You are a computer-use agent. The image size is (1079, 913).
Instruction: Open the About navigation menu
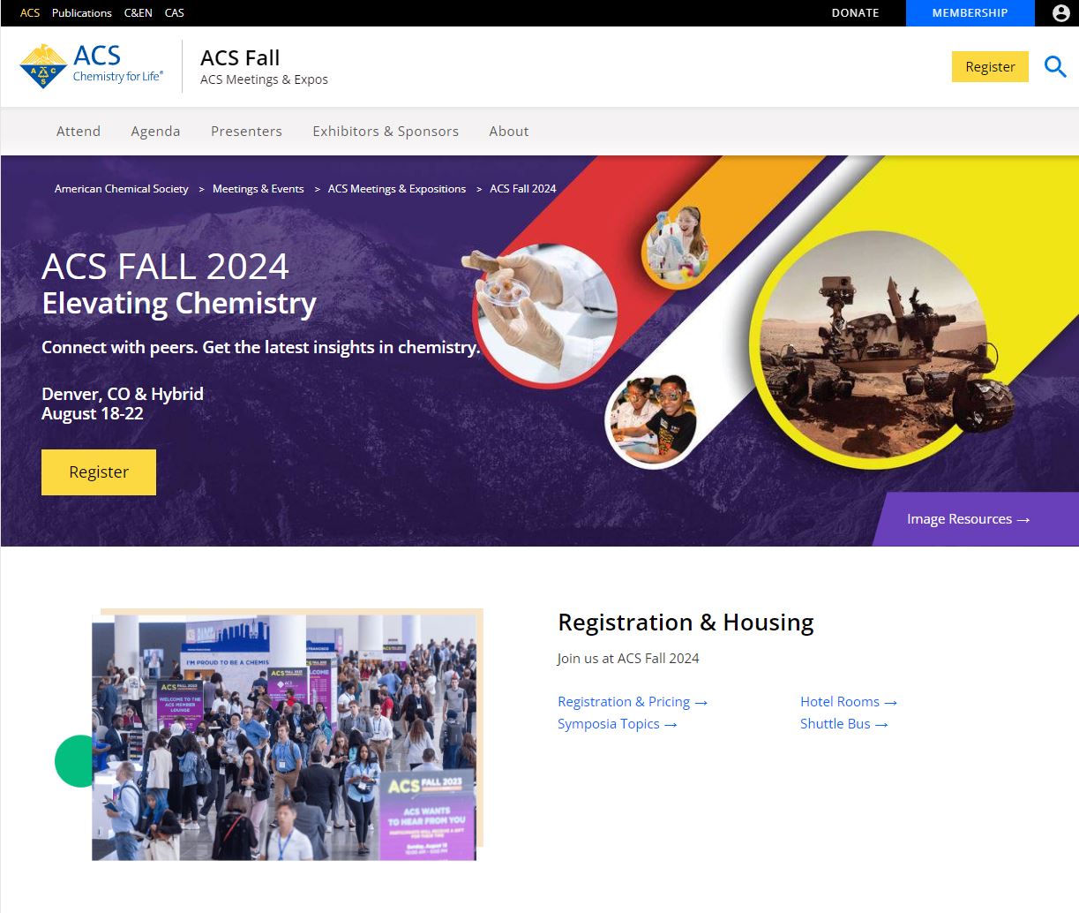[x=509, y=132]
